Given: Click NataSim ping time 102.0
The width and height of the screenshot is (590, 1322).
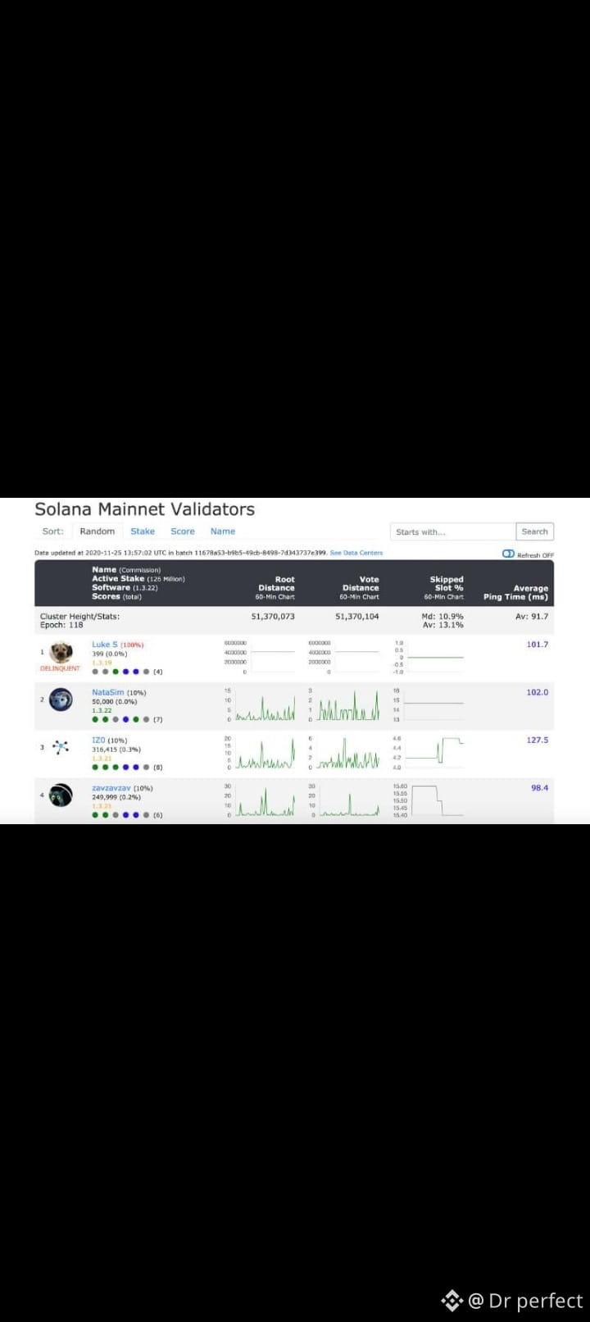Looking at the screenshot, I should 538,692.
